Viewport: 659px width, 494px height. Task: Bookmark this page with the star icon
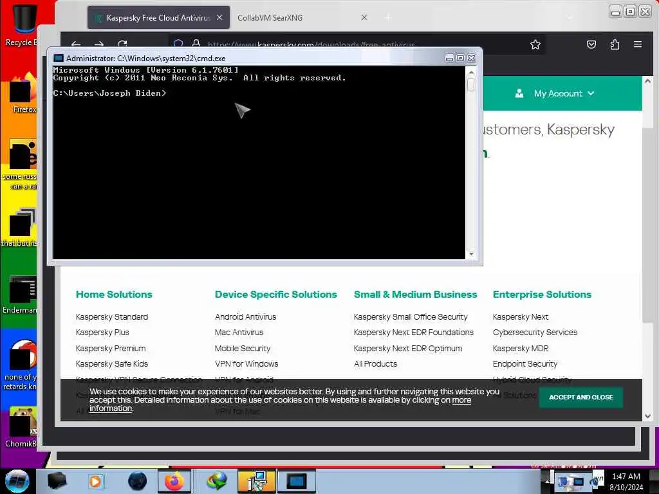coord(535,44)
